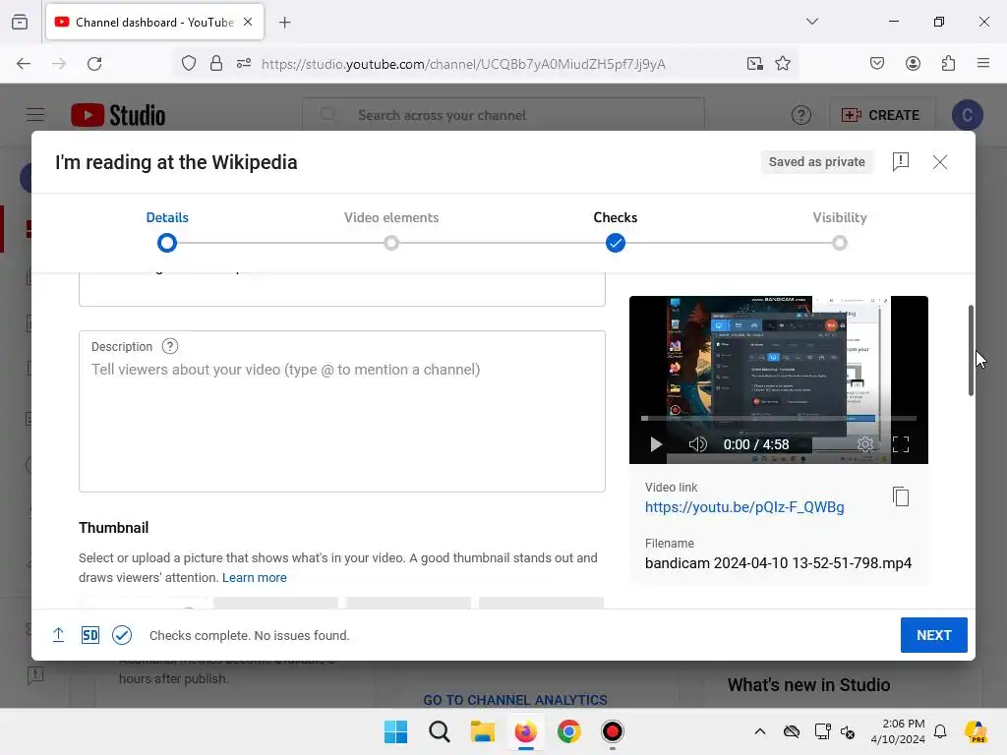Click into the Description text field
Image resolution: width=1007 pixels, height=755 pixels.
click(x=341, y=412)
